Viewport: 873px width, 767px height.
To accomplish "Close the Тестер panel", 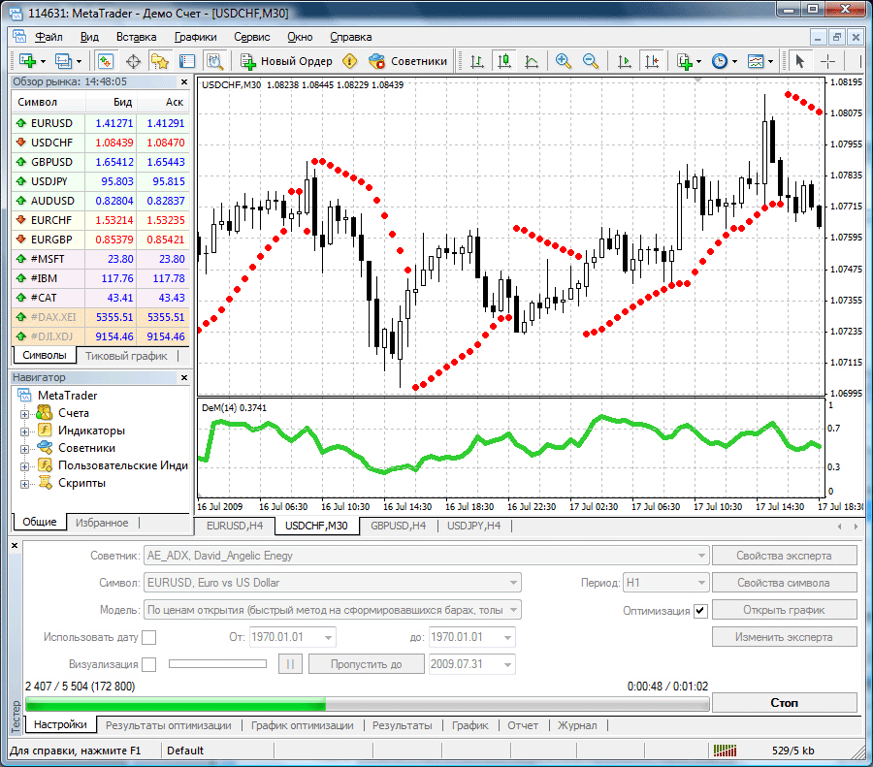I will point(15,546).
